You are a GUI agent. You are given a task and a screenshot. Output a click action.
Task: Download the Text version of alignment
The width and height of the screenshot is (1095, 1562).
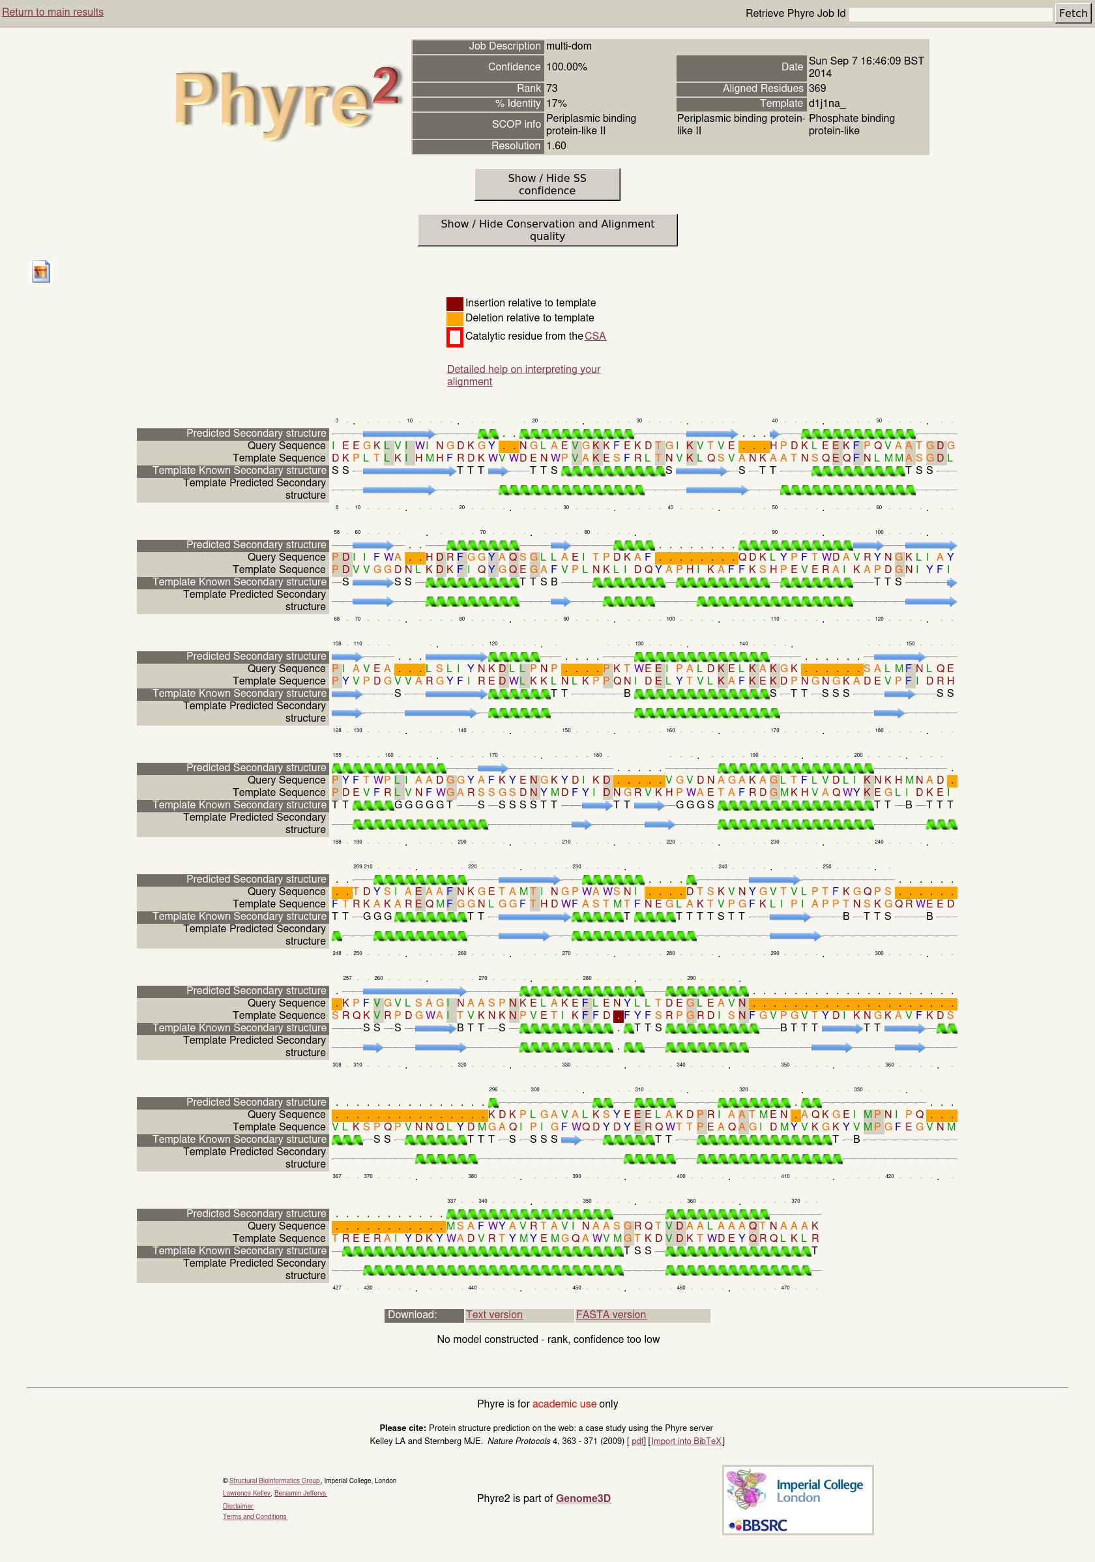click(x=494, y=1314)
